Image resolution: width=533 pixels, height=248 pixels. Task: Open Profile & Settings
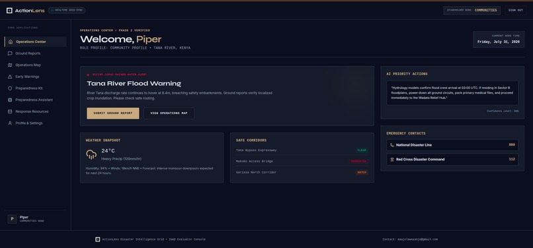pyautogui.click(x=35, y=123)
